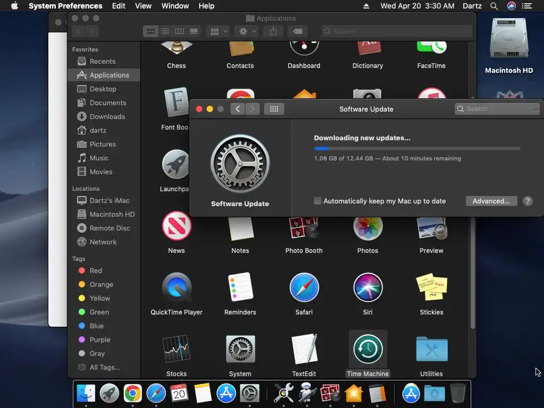This screenshot has height=408, width=544.
Task: Switch Finder to column view
Action: pos(180,31)
